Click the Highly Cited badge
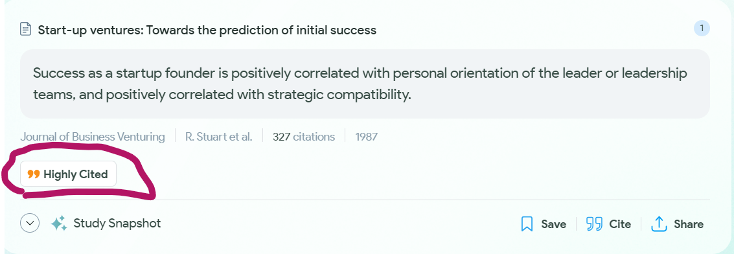 [68, 174]
